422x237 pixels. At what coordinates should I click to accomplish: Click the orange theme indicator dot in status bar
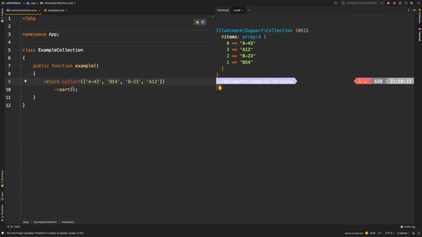click(367, 233)
